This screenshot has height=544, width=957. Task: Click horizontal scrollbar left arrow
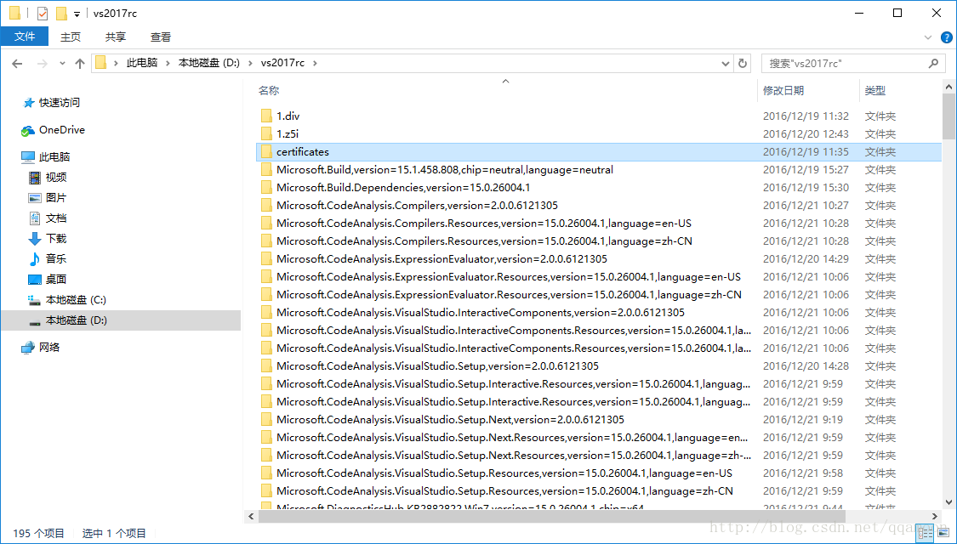(x=251, y=516)
